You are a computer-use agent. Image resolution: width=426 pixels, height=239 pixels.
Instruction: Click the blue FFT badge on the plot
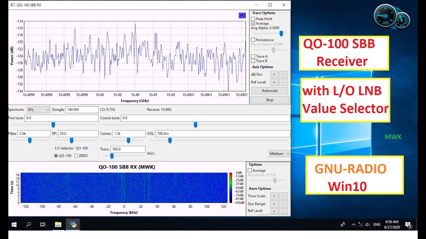(x=242, y=15)
